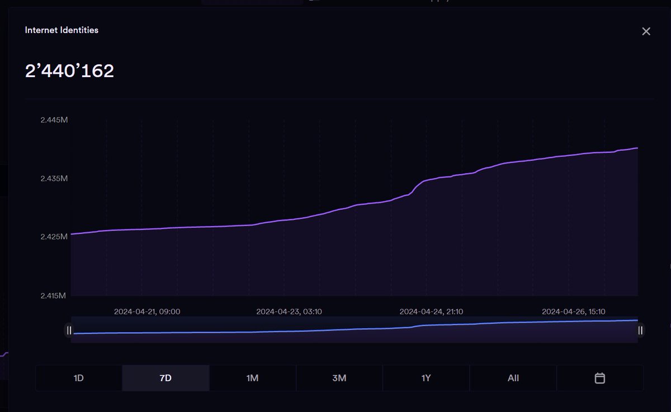671x412 pixels.
Task: Click the 2'440'162 total value
Action: 69,71
